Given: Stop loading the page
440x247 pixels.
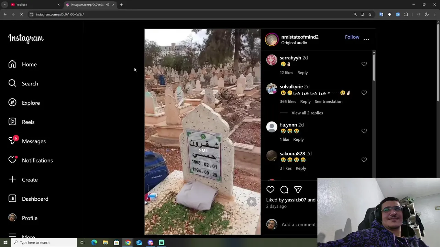Looking at the screenshot, I should pos(21,14).
